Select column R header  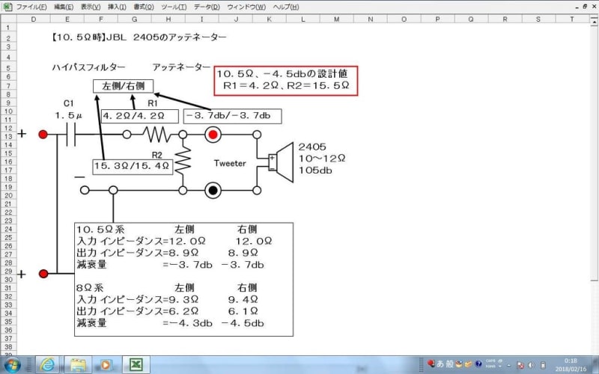[x=505, y=19]
